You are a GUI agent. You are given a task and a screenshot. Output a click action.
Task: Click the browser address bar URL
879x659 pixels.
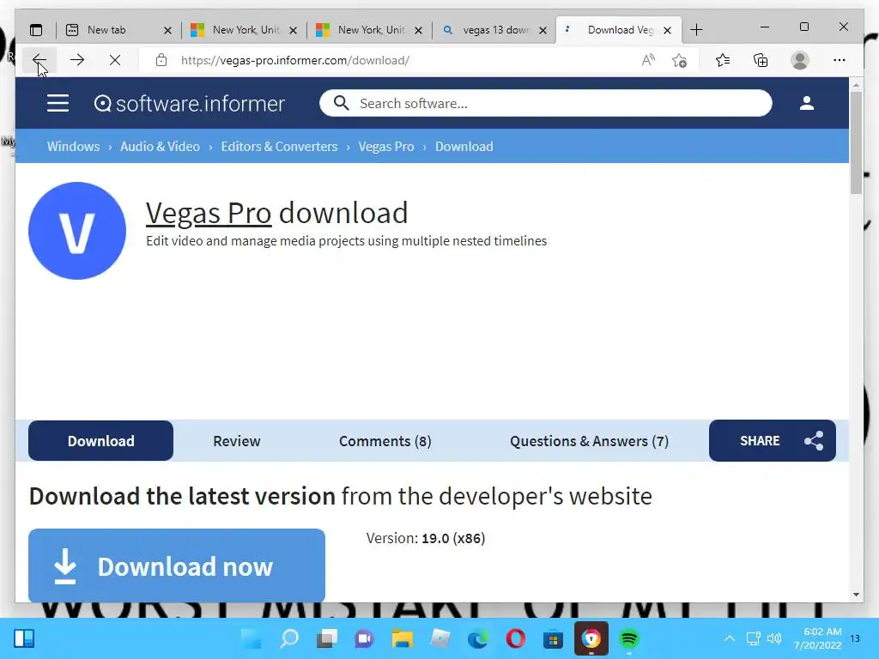[295, 60]
